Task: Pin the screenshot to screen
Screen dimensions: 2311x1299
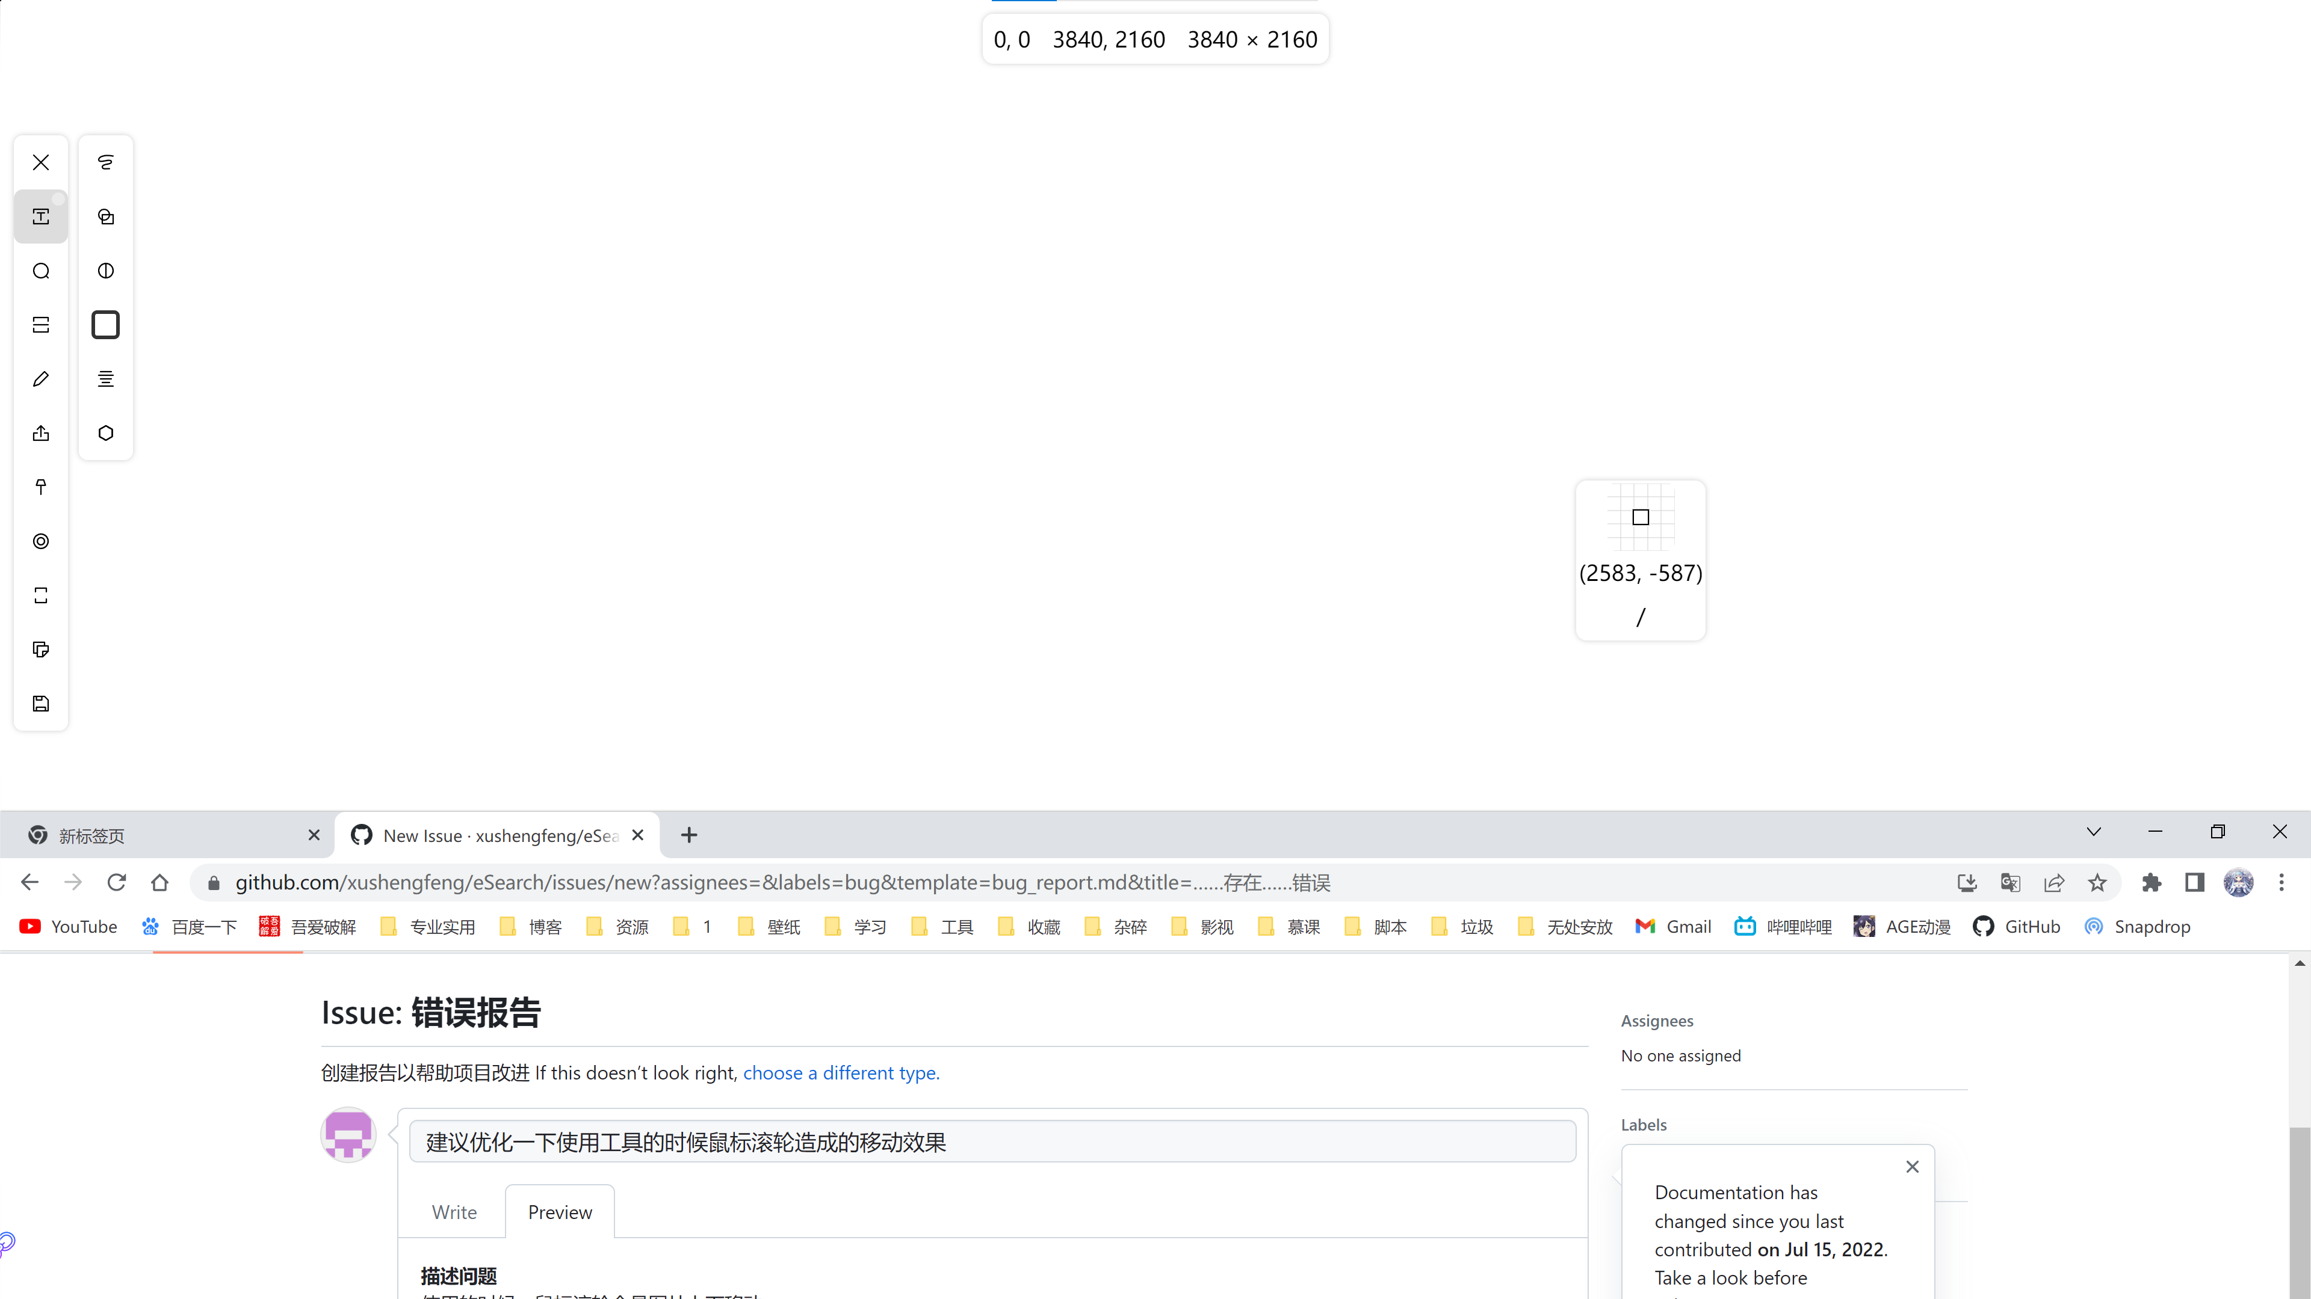Action: [42, 487]
